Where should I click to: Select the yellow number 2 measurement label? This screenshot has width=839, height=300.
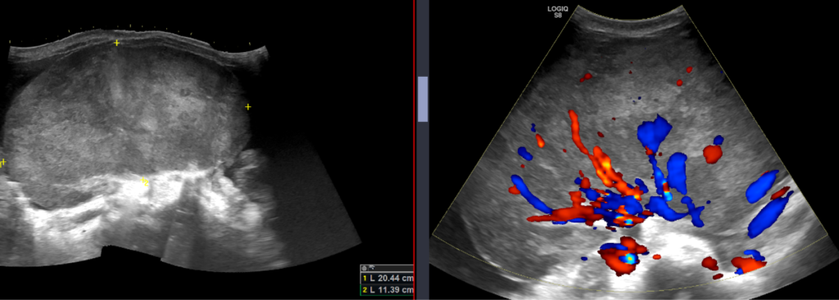coord(365,290)
